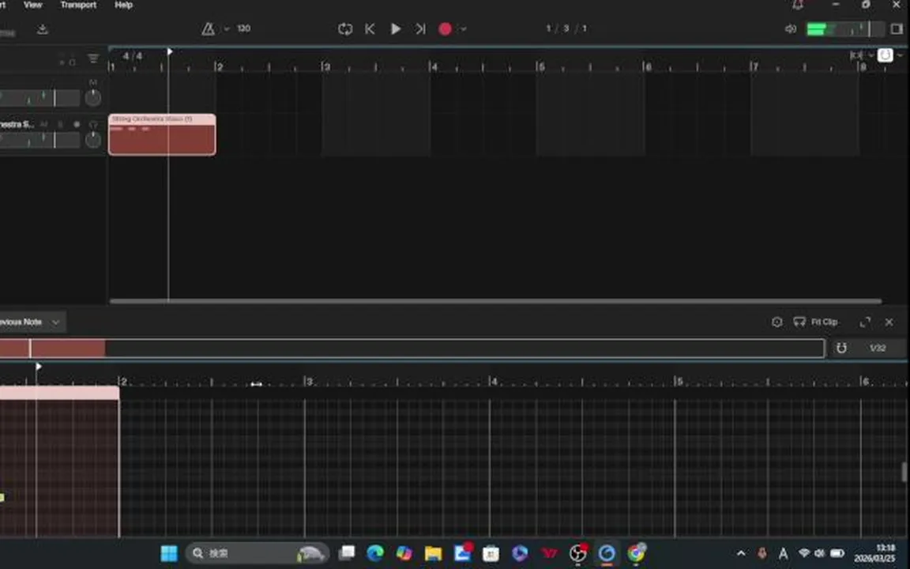This screenshot has width=910, height=569.
Task: Click bar 4 on arrangement ruler
Action: (x=434, y=66)
